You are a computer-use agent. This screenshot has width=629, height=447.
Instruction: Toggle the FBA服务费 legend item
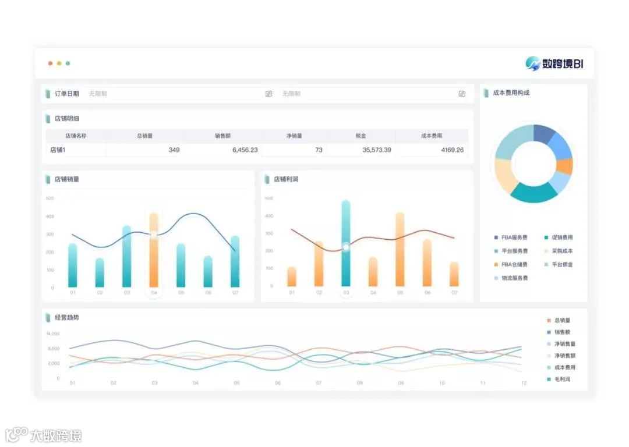[x=511, y=237]
